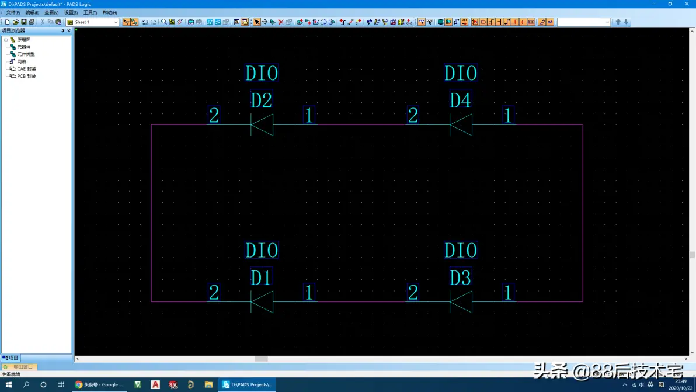Expand the 原理图 tree node

6,40
